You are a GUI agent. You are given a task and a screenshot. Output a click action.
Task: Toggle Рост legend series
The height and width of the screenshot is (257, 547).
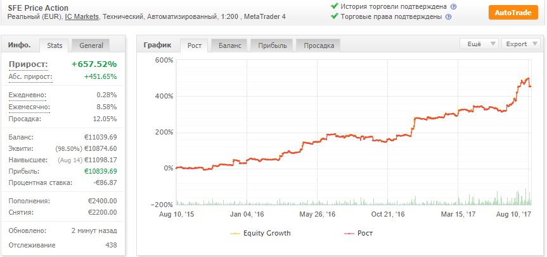(x=359, y=233)
